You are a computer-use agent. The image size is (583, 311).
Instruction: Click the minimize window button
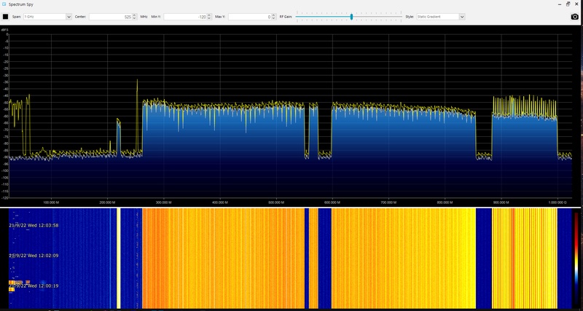pyautogui.click(x=560, y=4)
